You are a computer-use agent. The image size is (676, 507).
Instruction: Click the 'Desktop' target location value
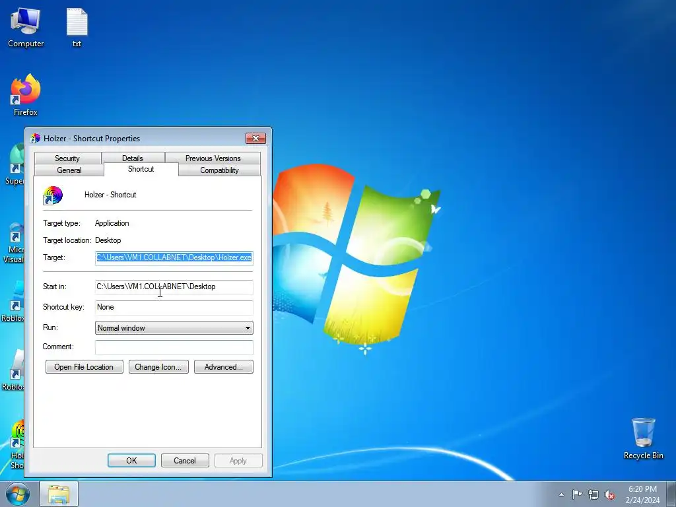tap(108, 240)
